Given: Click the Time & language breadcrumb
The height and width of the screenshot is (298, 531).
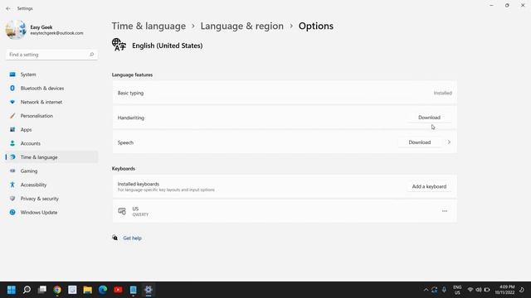Looking at the screenshot, I should coord(149,26).
